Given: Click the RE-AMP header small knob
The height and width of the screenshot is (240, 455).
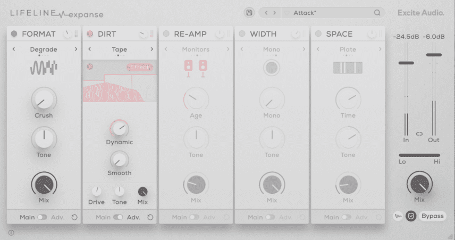Looking at the screenshot, I should pos(220,34).
